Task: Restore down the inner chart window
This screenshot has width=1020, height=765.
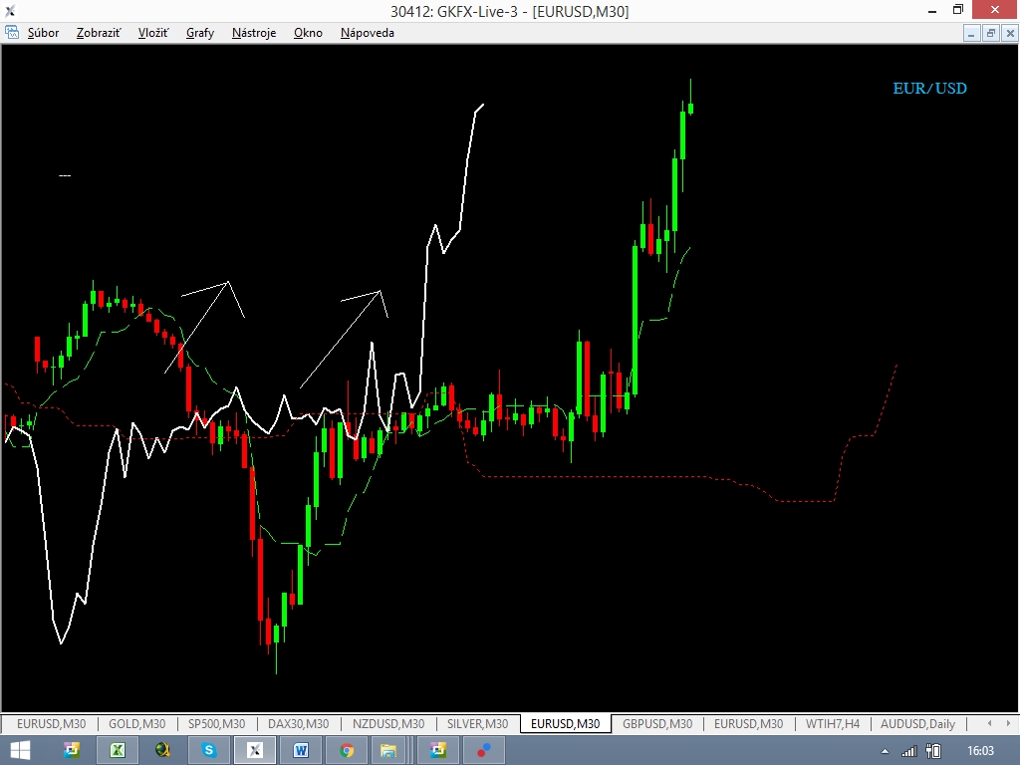Action: pyautogui.click(x=991, y=33)
